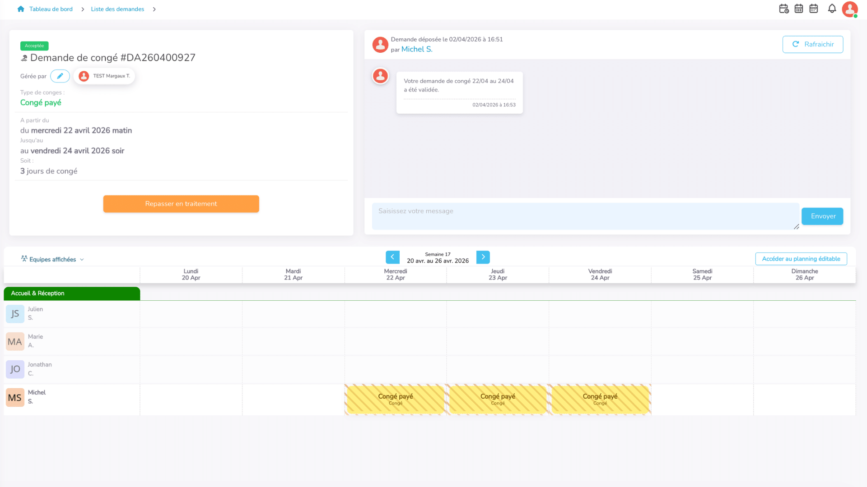Click the Samedi 25 Apr column header
The image size is (867, 487).
click(x=702, y=275)
